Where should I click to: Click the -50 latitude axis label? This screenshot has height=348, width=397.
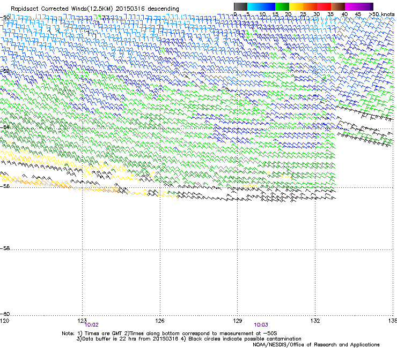click(5, 18)
